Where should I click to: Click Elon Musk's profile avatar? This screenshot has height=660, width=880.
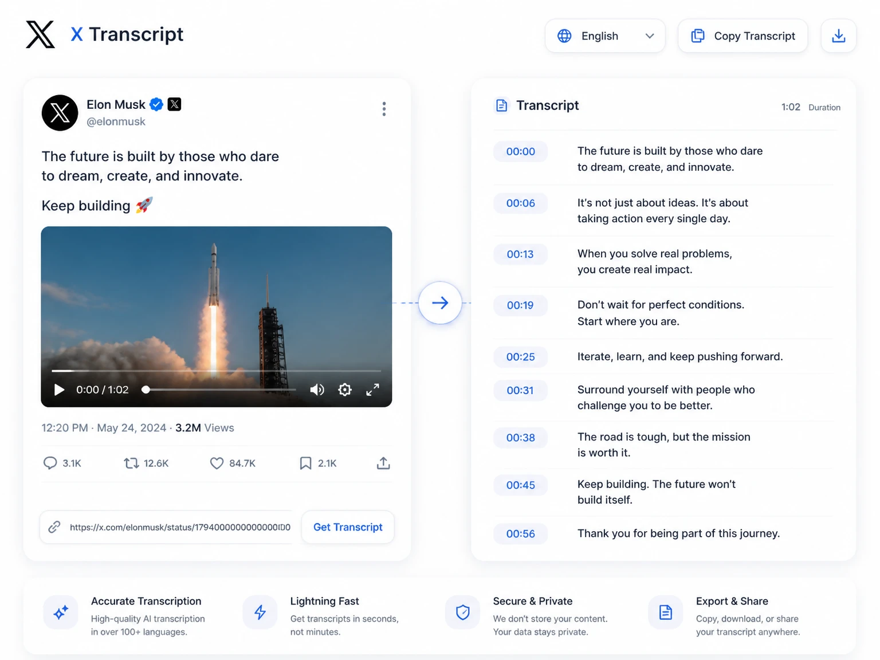[x=60, y=113]
